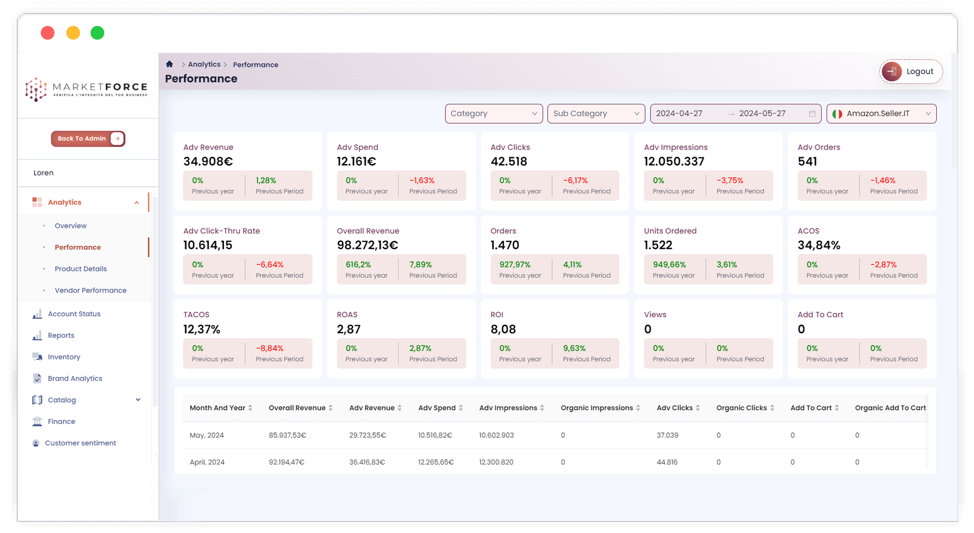The height and width of the screenshot is (533, 974).
Task: Select Vendor Performance in the sidebar
Action: [x=91, y=290]
